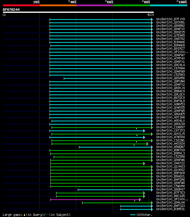Click the green ~80% color segment
The width and height of the screenshot is (190, 217).
(132, 5)
